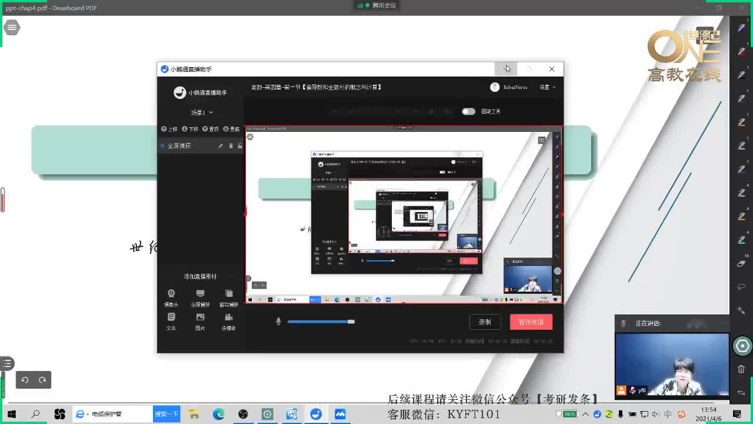Click the Sogou input method tray icon
The width and height of the screenshot is (753, 424).
681,415
